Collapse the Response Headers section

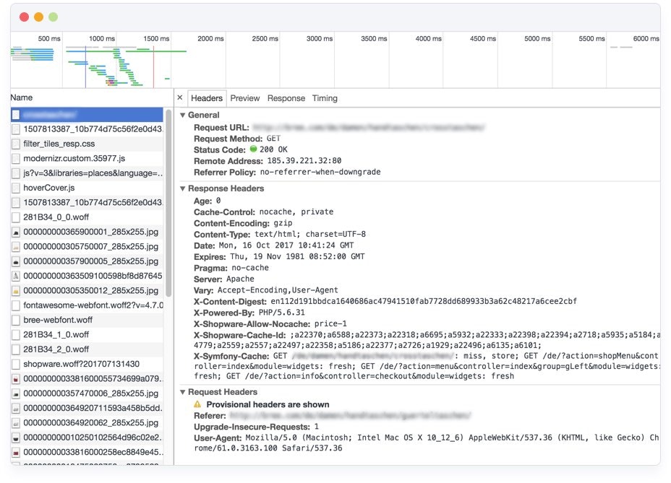(x=182, y=187)
